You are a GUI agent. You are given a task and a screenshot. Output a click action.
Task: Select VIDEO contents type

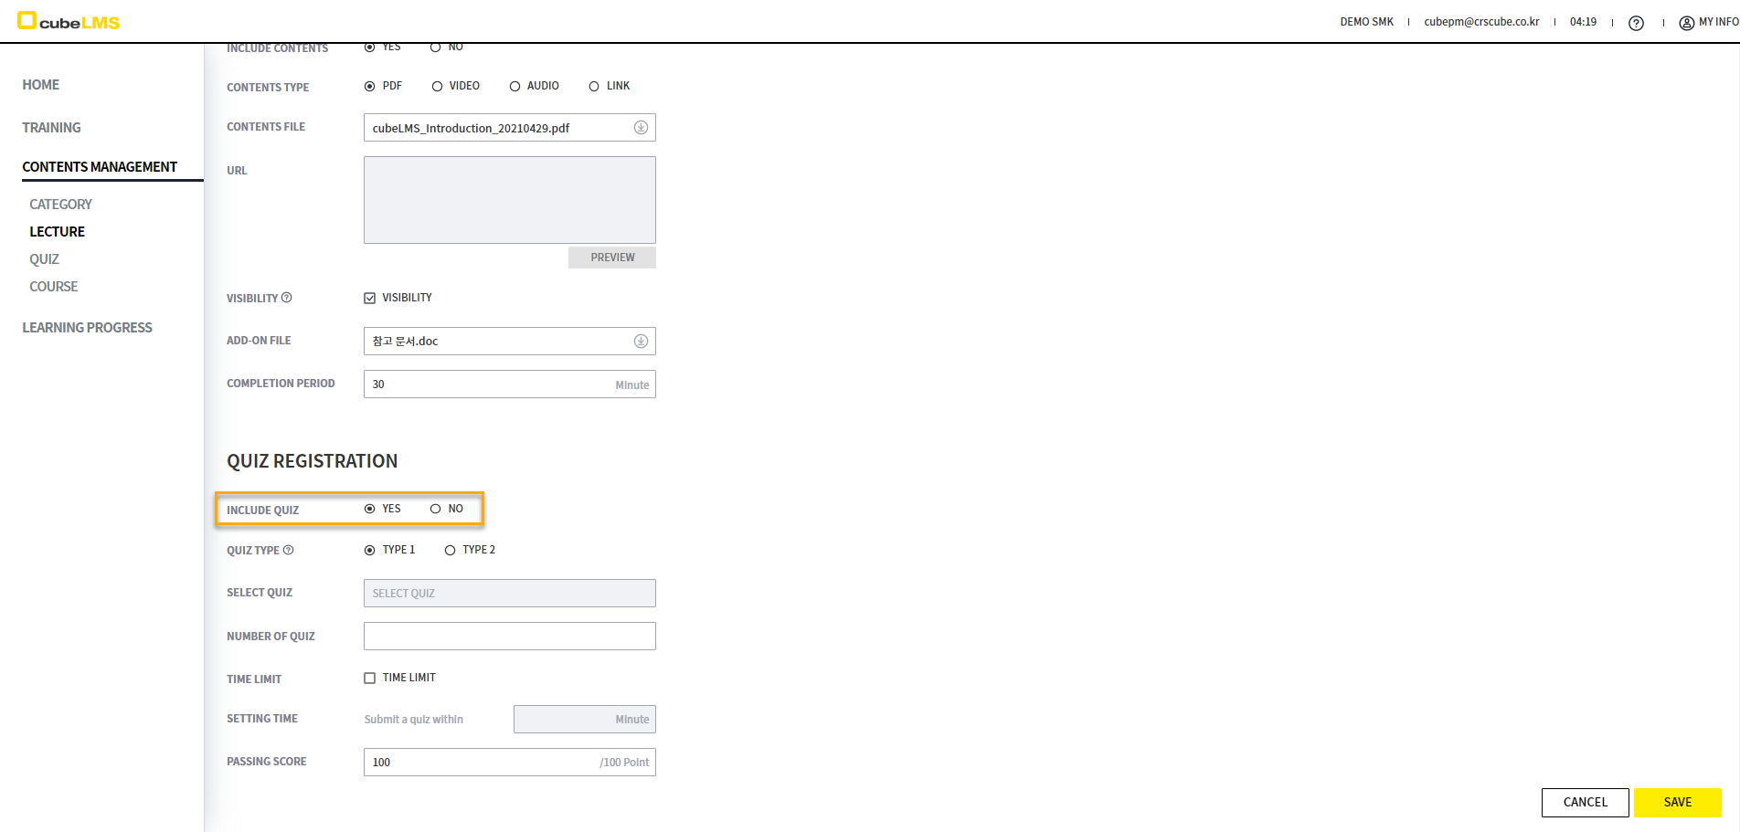tap(438, 87)
